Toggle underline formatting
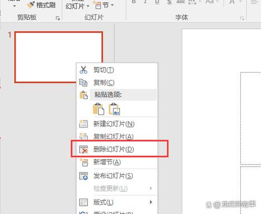 [x=157, y=2]
